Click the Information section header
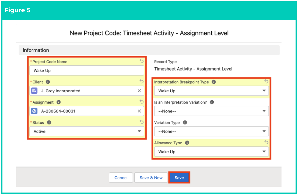This screenshot has height=195, width=298. pyautogui.click(x=149, y=50)
